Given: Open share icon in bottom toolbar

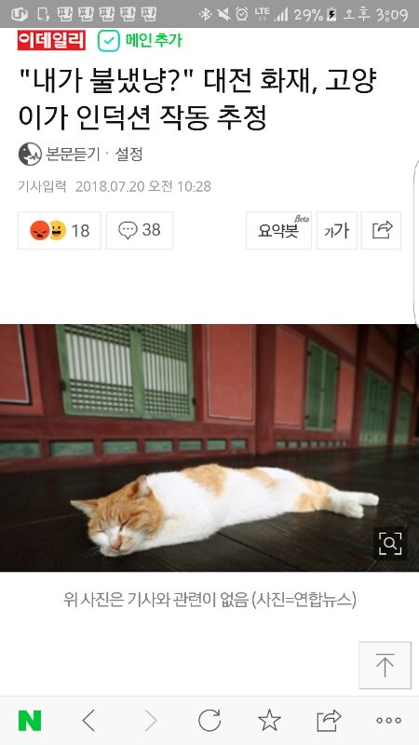Looking at the screenshot, I should pyautogui.click(x=330, y=720).
